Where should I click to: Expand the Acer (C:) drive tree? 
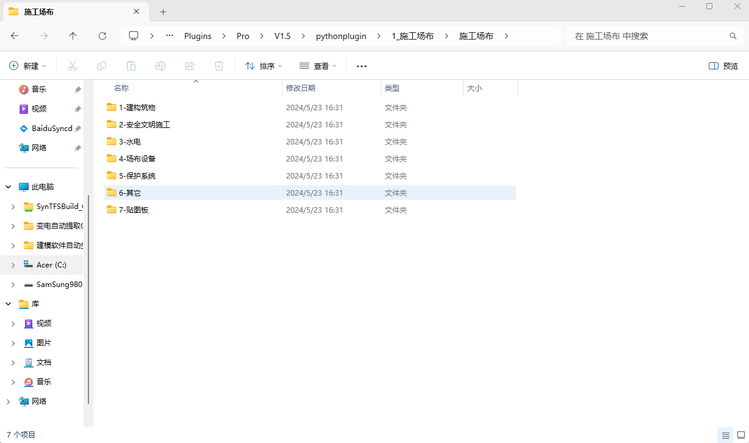(x=13, y=265)
